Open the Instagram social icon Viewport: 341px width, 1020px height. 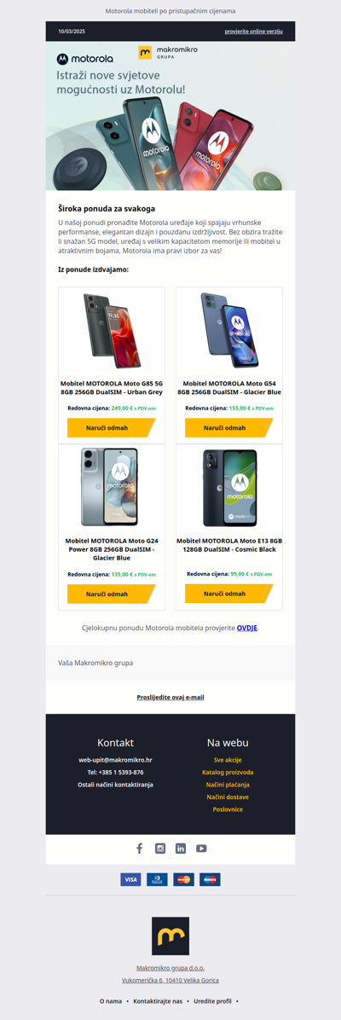click(x=160, y=849)
